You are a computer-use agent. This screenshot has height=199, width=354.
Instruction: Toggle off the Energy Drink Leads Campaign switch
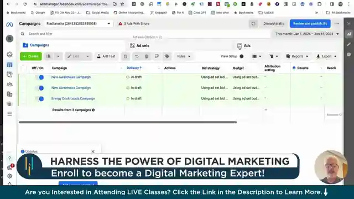click(39, 98)
